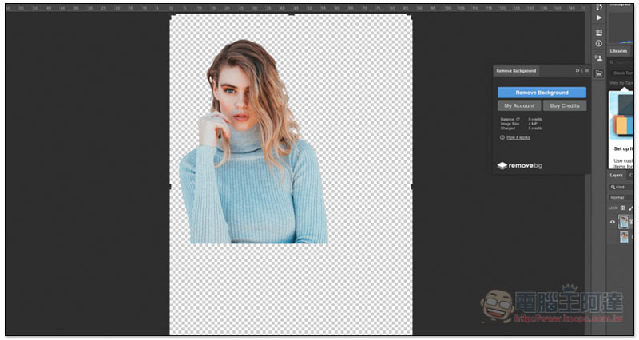This screenshot has height=340, width=639.
Task: Open the Stock Templates dropdown in Libraries
Action: point(624,73)
